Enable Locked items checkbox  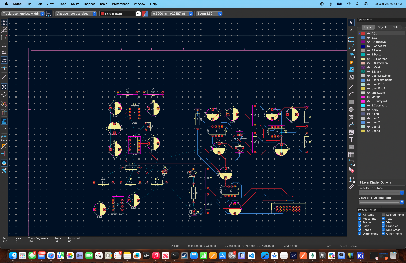point(383,215)
